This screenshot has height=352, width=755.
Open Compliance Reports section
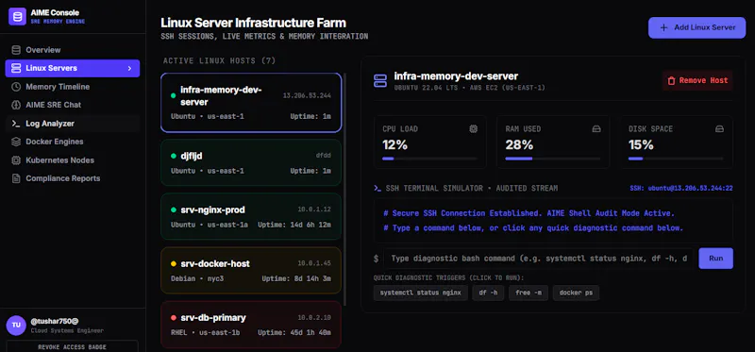click(x=73, y=178)
